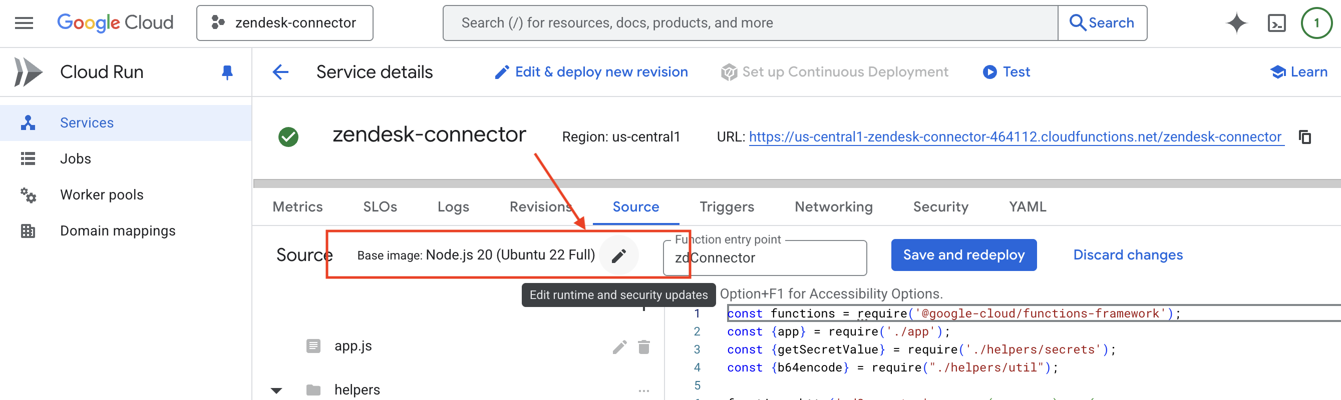1341x400 pixels.
Task: Click Discard changes
Action: coord(1128,255)
